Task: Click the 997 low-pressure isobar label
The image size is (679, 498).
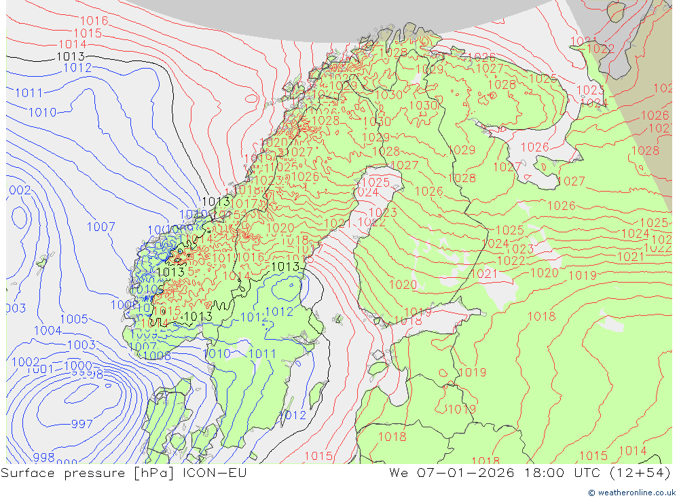Action: 82,423
